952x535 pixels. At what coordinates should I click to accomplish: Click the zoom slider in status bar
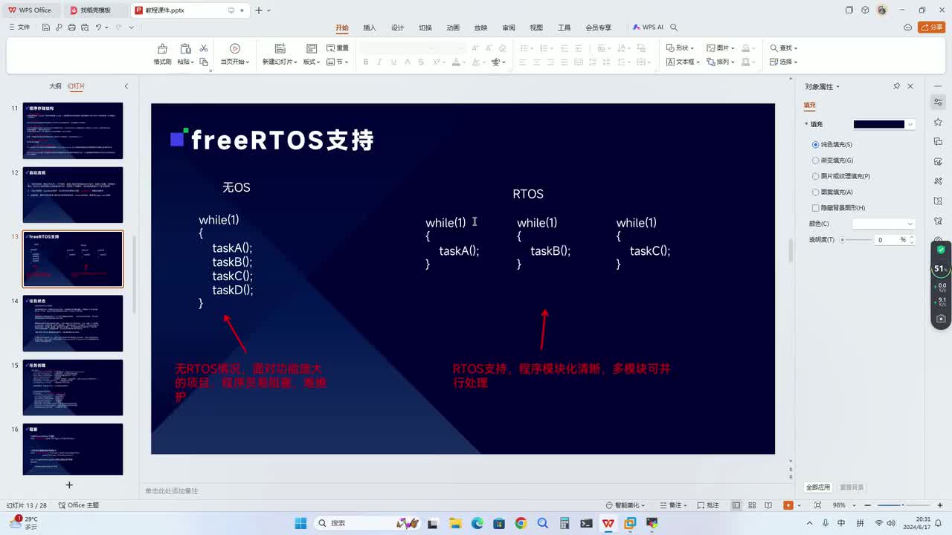click(x=902, y=505)
